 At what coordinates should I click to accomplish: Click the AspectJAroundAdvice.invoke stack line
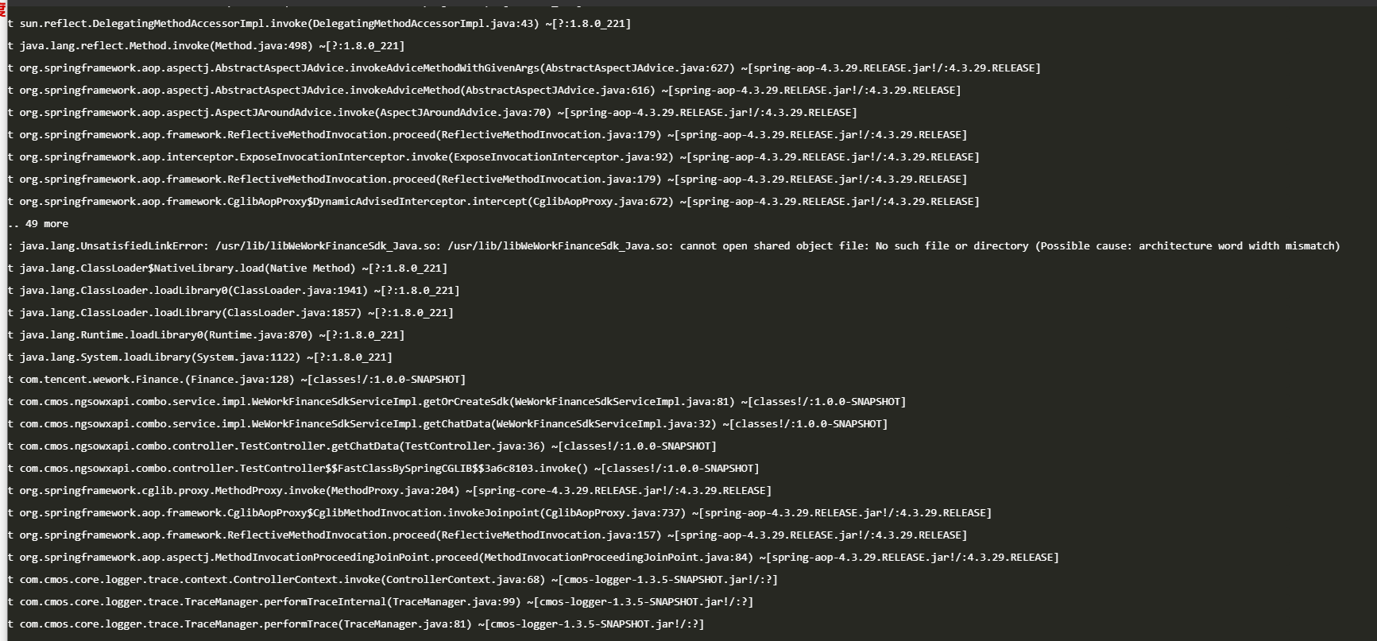coord(433,113)
